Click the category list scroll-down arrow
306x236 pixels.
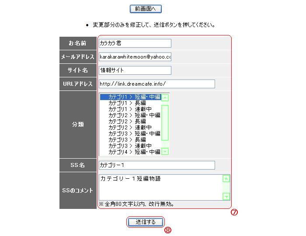point(165,151)
